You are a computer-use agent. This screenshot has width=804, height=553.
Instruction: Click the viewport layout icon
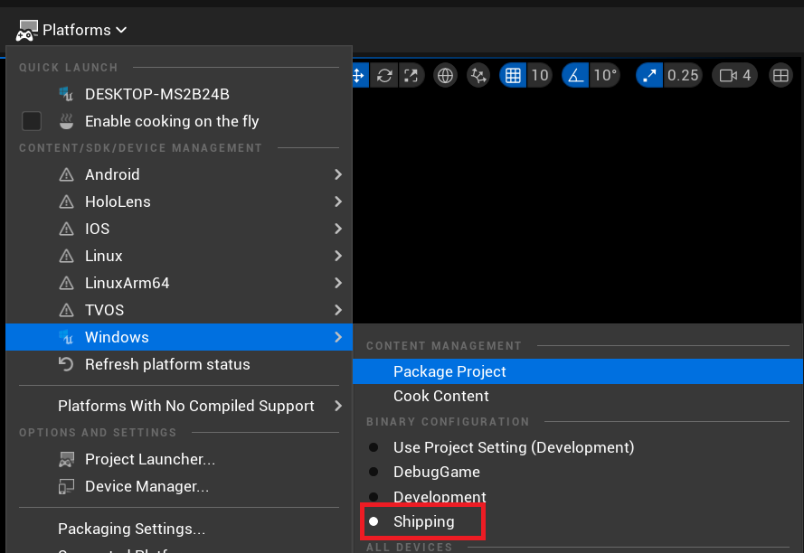(x=780, y=75)
